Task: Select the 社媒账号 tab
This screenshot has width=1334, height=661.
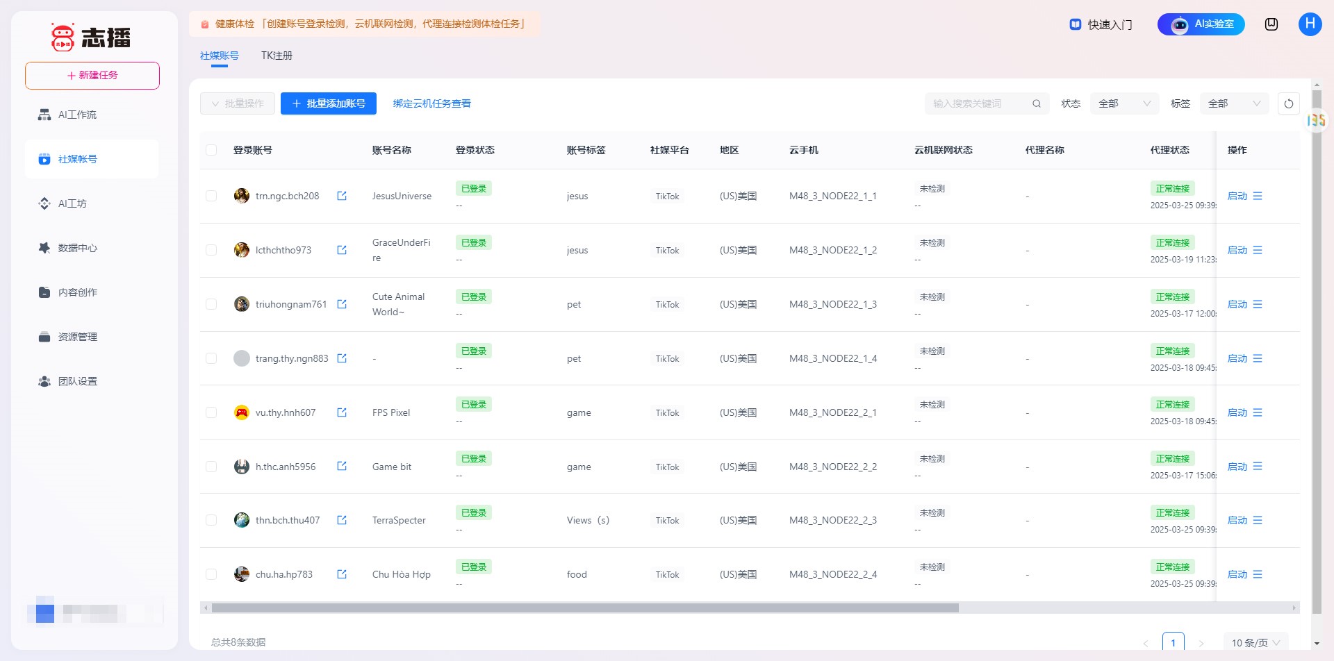Action: tap(220, 55)
